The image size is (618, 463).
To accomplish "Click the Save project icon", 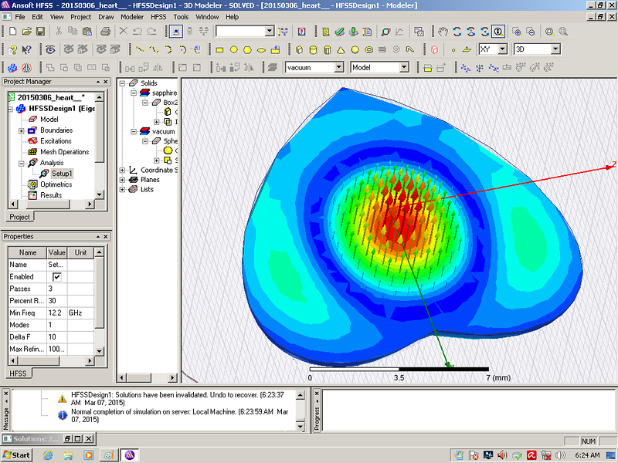I will [41, 32].
